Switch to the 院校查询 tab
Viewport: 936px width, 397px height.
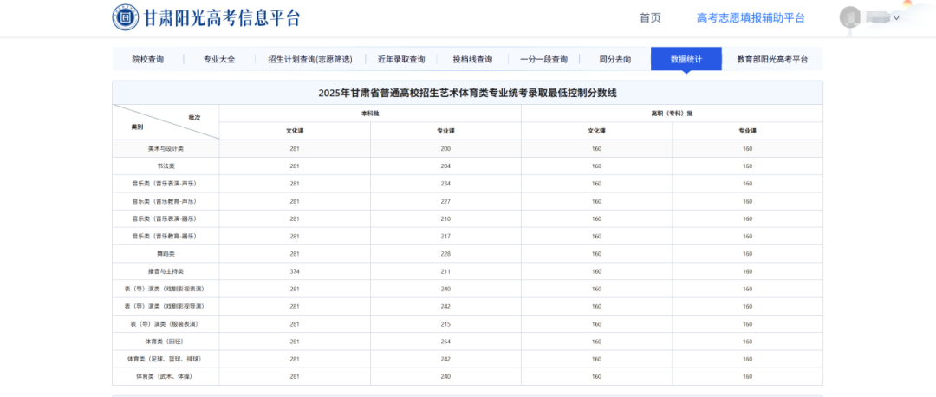(x=148, y=59)
